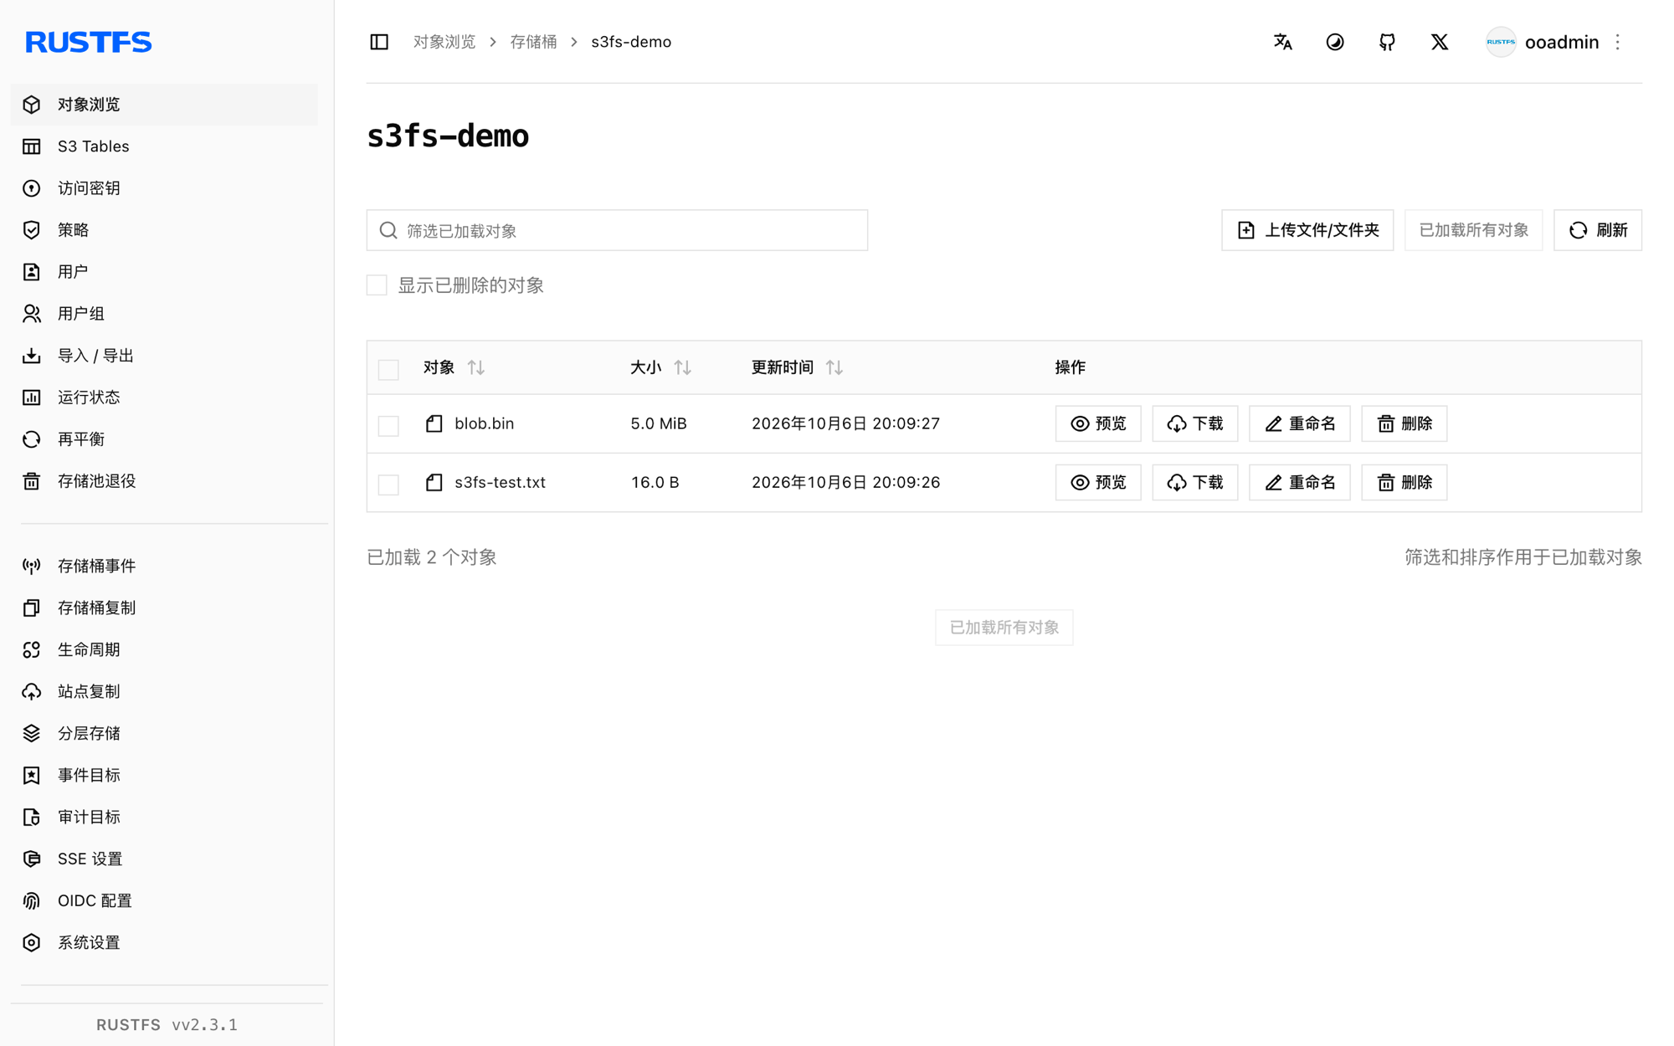Delete blob.bin with 删除 button
Screen dimensions: 1674x1046
click(x=1404, y=423)
